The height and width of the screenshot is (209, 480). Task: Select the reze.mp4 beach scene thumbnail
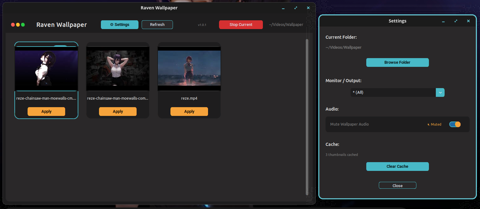(189, 69)
